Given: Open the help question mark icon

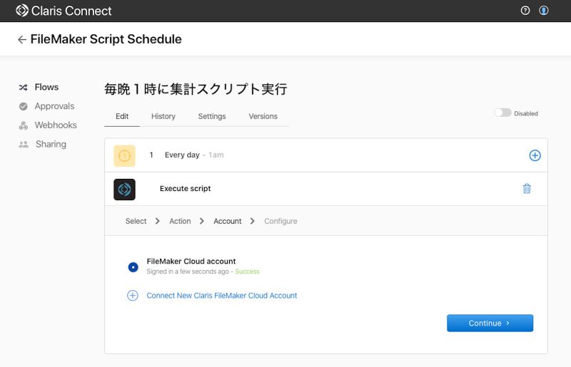Looking at the screenshot, I should click(525, 11).
